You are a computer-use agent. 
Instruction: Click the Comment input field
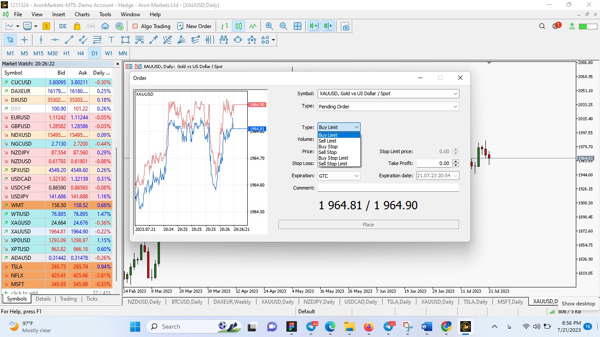click(388, 188)
